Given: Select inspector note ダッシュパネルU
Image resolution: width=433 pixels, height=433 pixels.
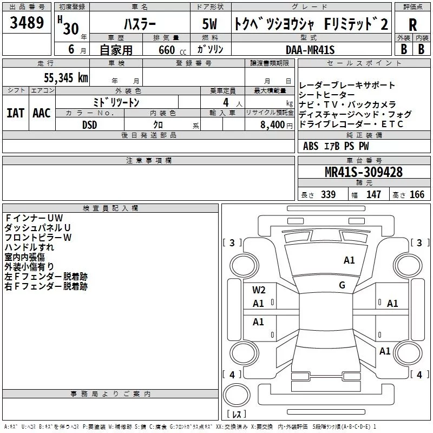Looking at the screenshot, I should [37, 227].
